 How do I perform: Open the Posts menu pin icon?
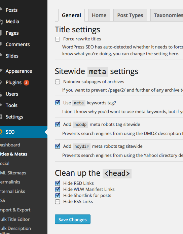pyautogui.click(x=1, y=10)
